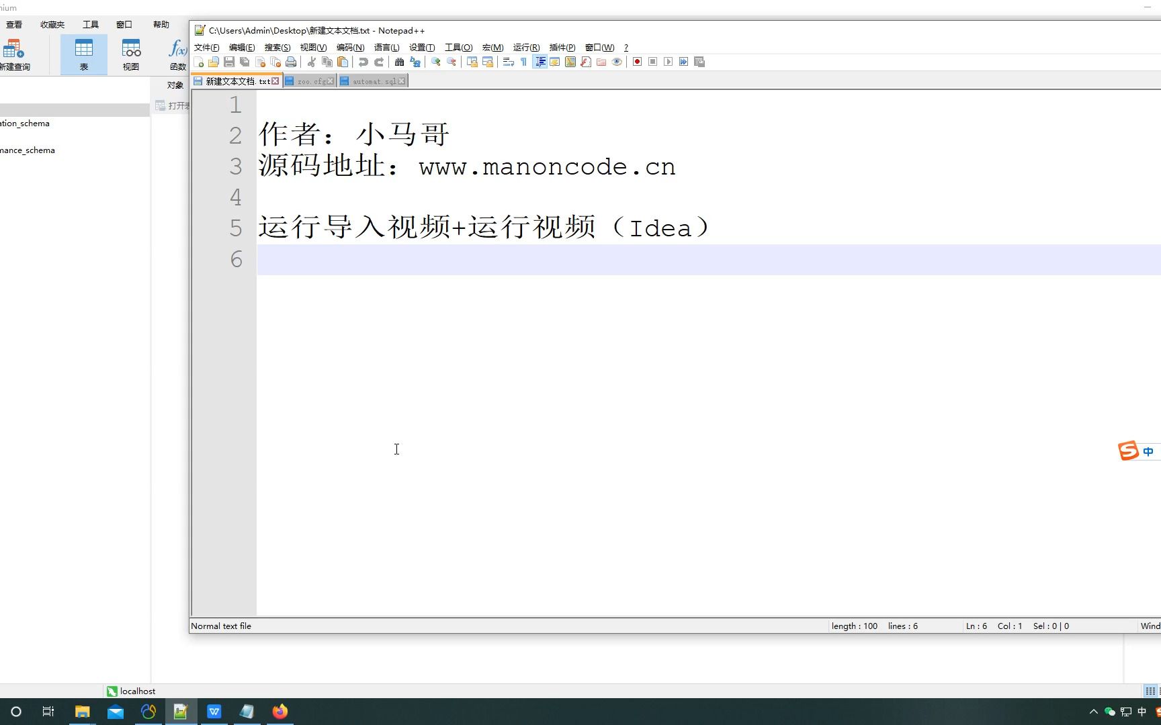This screenshot has height=725, width=1161.
Task: Click the Close All toolbar icon
Action: pos(275,62)
